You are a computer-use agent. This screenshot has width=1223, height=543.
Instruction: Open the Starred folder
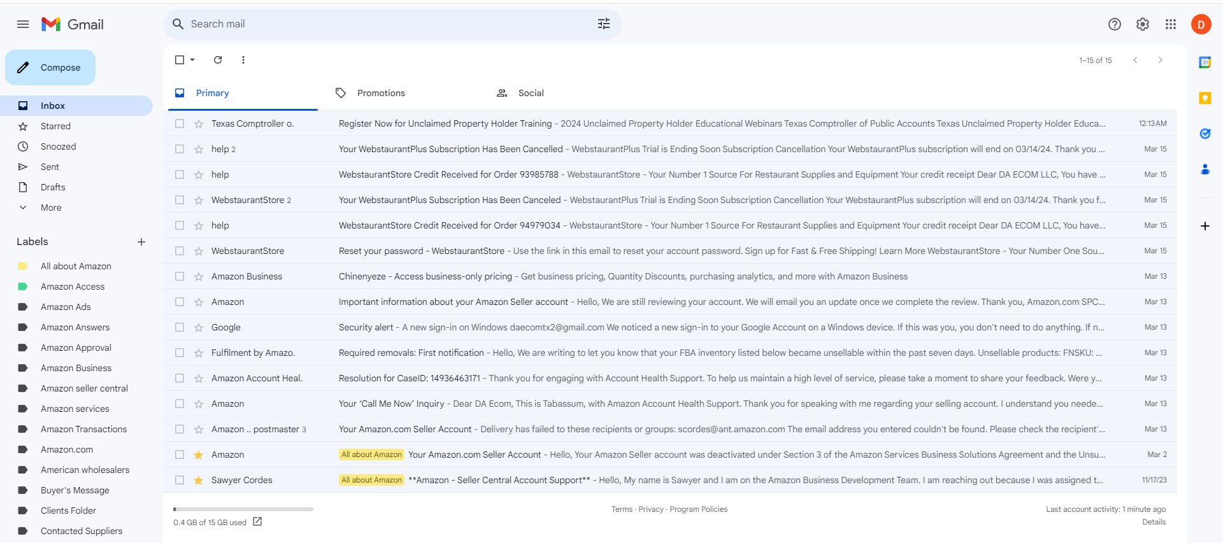point(76,126)
